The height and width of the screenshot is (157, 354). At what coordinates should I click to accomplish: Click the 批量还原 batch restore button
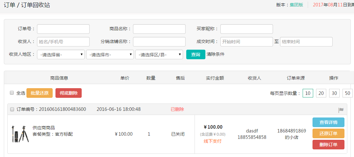(40, 93)
